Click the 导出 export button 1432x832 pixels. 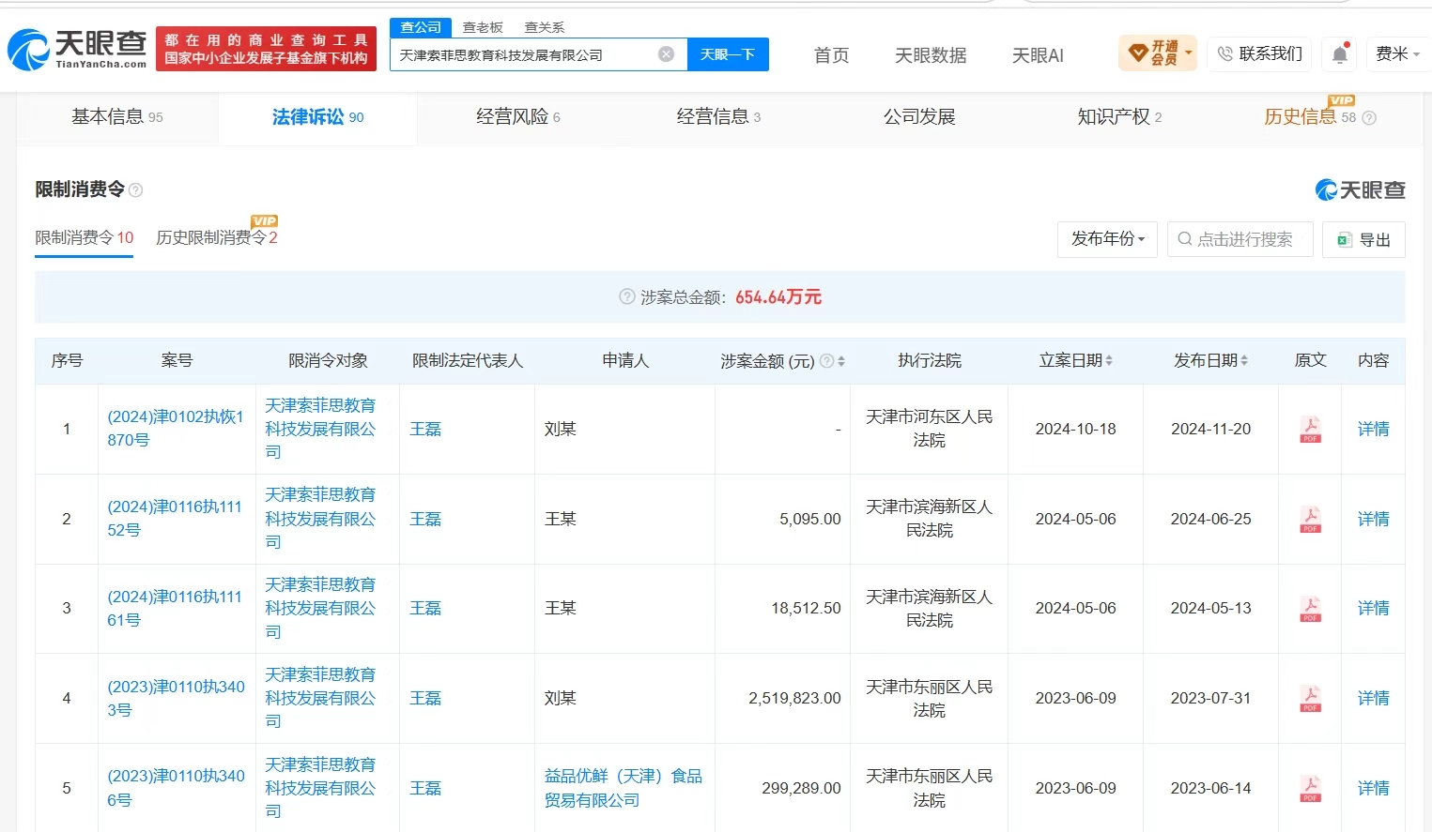click(1363, 239)
